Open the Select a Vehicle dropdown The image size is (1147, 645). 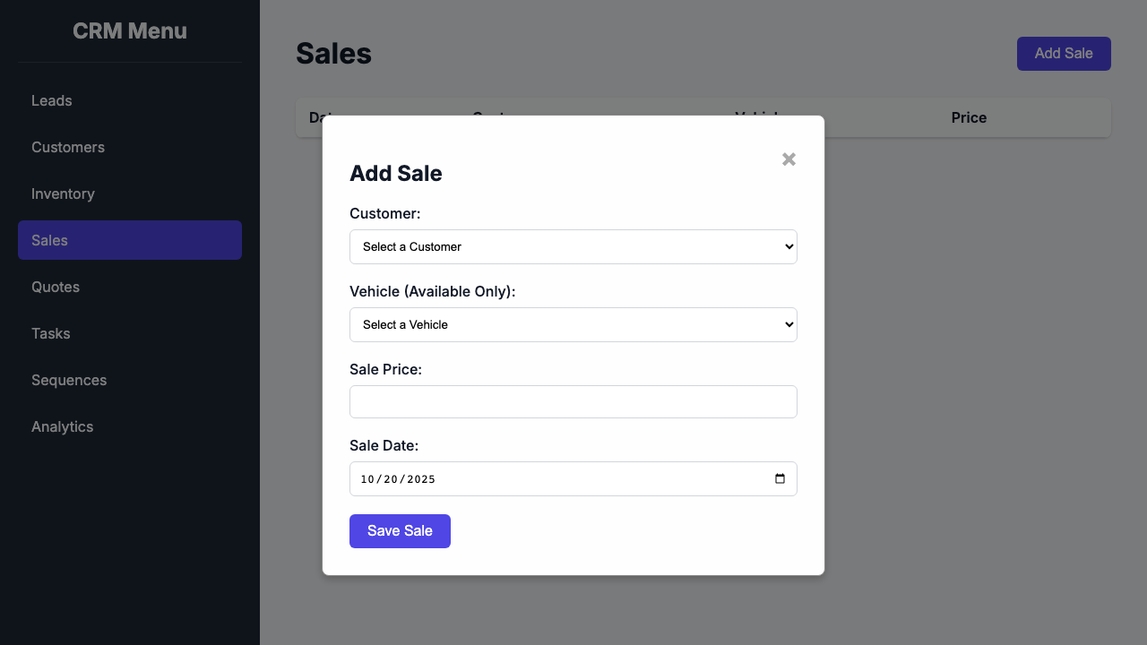(x=573, y=324)
